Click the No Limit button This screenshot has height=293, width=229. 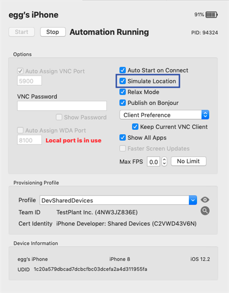[x=189, y=161]
